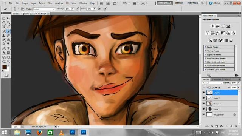
Task: Switch to Essentials workspace
Action: click(x=165, y=3)
